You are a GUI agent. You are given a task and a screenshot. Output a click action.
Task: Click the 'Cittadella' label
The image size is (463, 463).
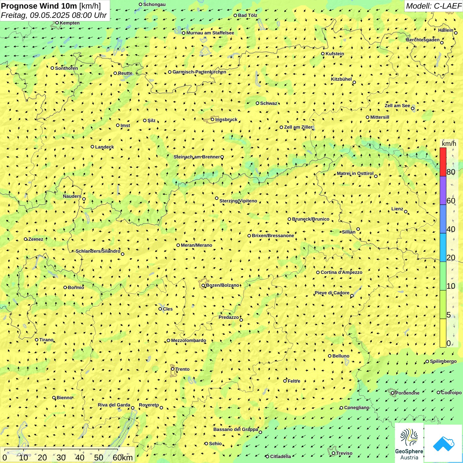(280, 456)
